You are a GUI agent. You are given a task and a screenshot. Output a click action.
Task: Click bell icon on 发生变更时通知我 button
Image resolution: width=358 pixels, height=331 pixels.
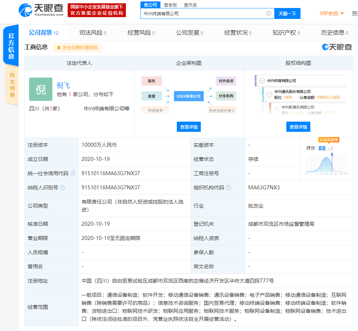coord(58,48)
